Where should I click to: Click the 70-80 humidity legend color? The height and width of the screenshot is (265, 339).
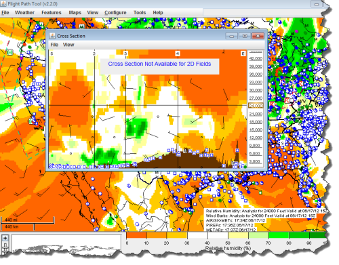279,235
